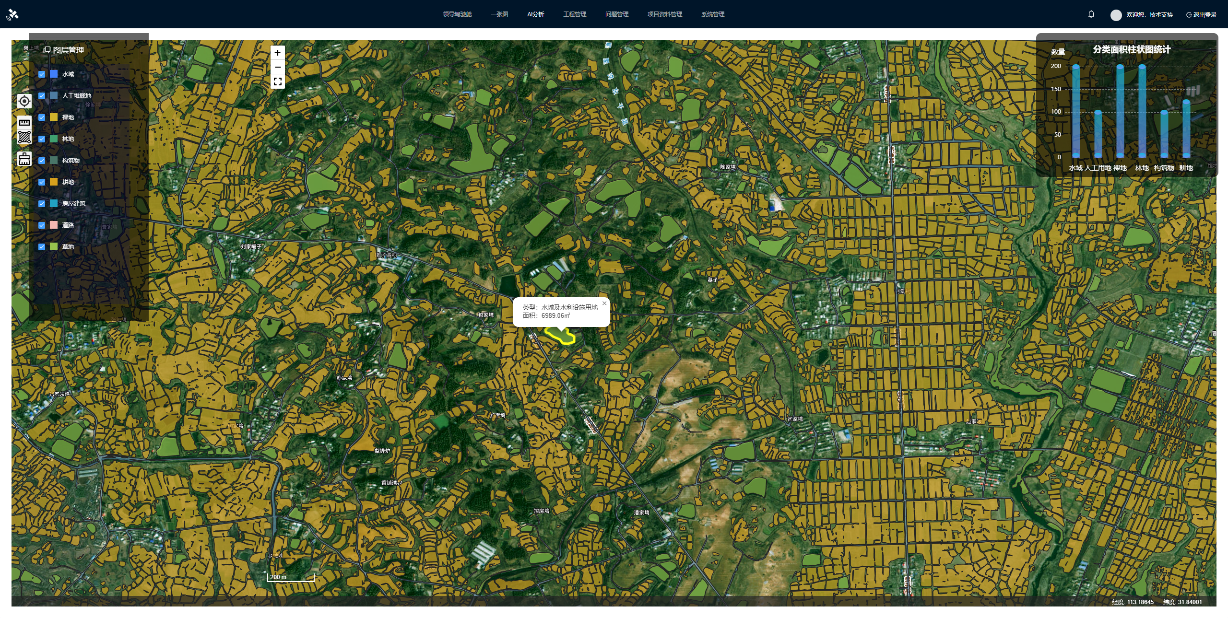Screen dimensions: 1228x618
Task: Open the 工程管理 menu item
Action: pyautogui.click(x=575, y=14)
